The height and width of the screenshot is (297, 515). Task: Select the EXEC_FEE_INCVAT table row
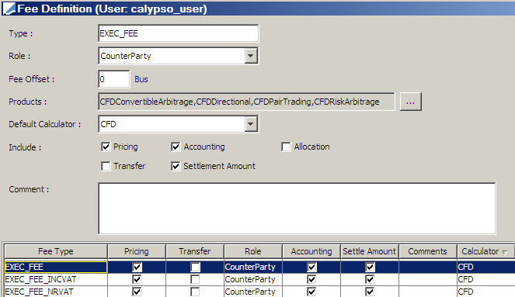(259, 279)
